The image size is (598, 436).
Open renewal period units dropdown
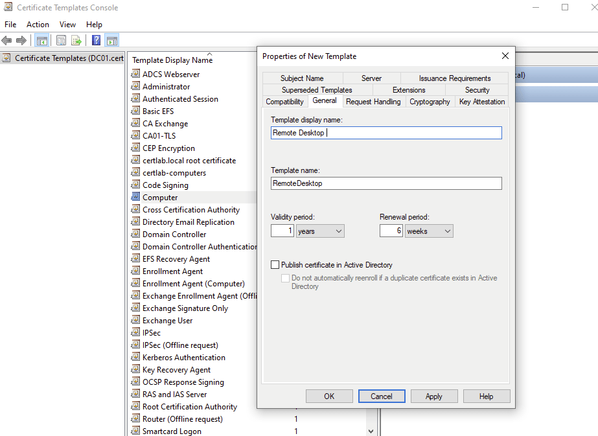click(430, 231)
